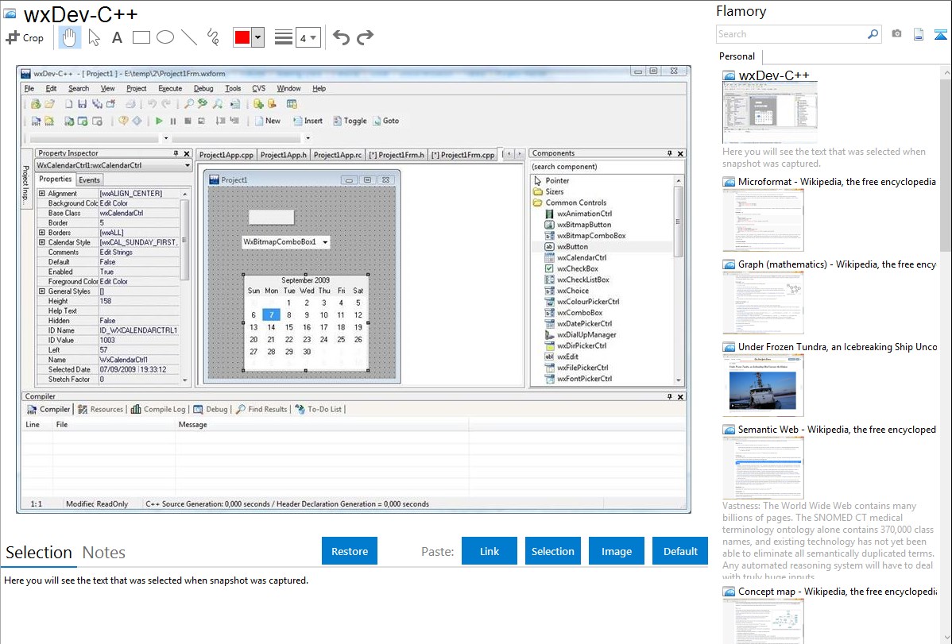Activate the hand pan tool
The image size is (952, 644).
[x=69, y=37]
